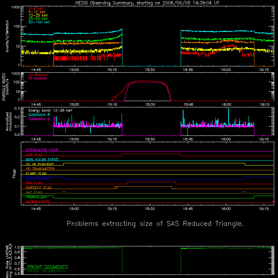Click the HESSI Observing Summary title text
The width and height of the screenshot is (278, 278).
(x=147, y=3)
